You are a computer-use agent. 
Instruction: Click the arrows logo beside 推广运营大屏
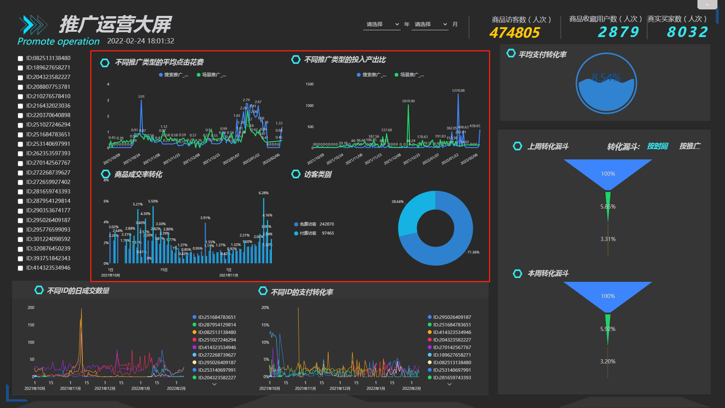point(33,25)
